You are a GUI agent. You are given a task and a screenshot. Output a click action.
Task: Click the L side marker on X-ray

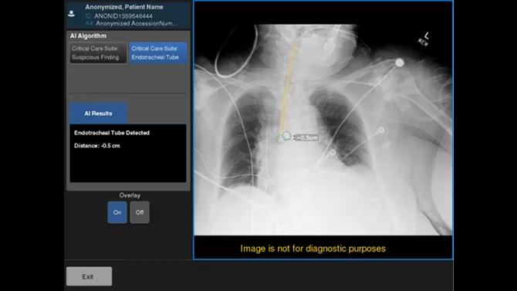tap(427, 36)
